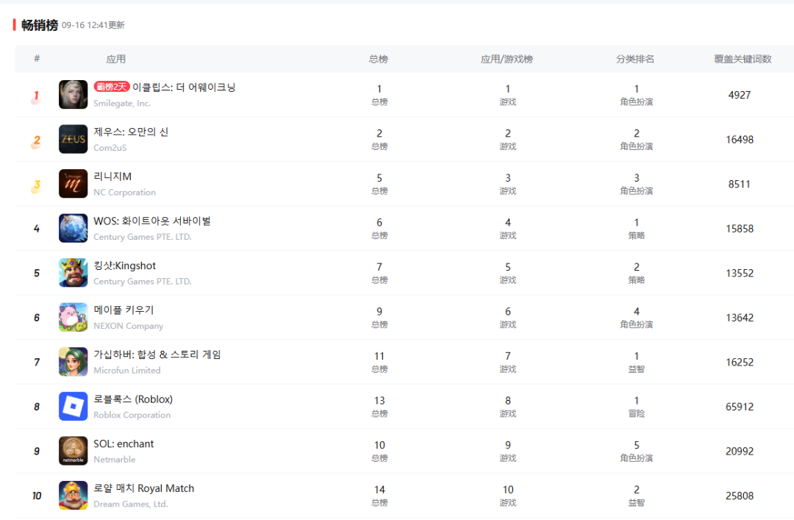Open 리니지M title link
This screenshot has width=794, height=520.
(112, 177)
